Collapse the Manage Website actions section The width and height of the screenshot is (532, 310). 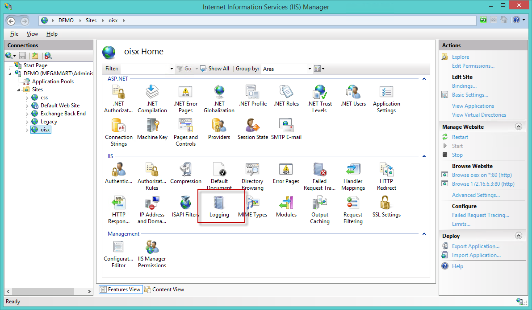519,126
